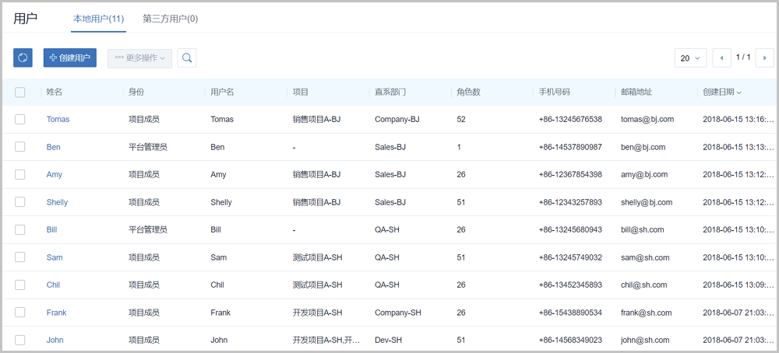Select the checkbox next to Frank
This screenshot has height=353, width=779.
[x=20, y=313]
